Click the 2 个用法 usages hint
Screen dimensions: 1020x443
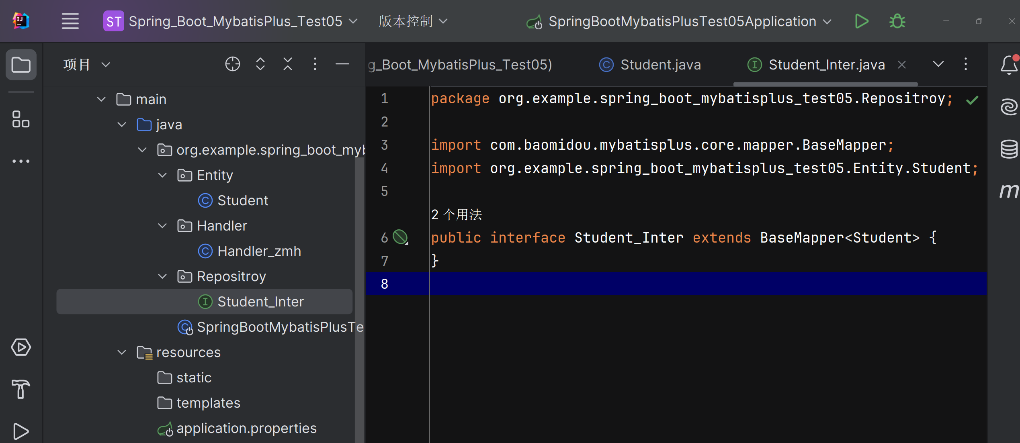456,214
